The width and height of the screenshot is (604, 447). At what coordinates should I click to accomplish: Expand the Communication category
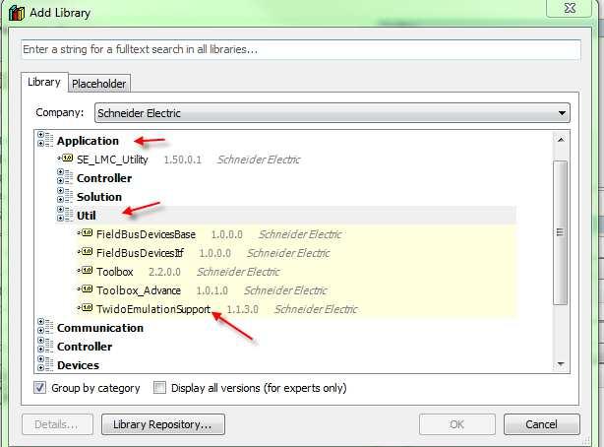[45, 326]
